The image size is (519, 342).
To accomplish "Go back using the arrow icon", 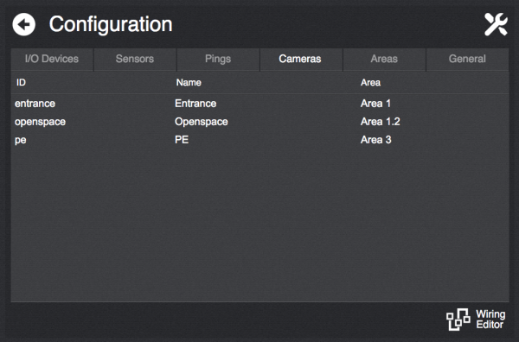I will (24, 24).
